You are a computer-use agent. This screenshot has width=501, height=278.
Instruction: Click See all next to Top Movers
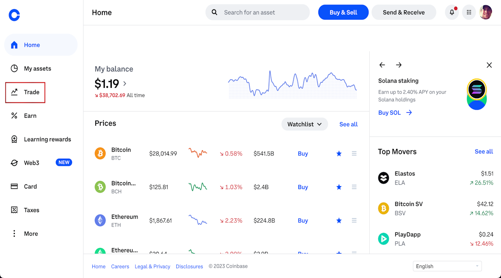[484, 152]
